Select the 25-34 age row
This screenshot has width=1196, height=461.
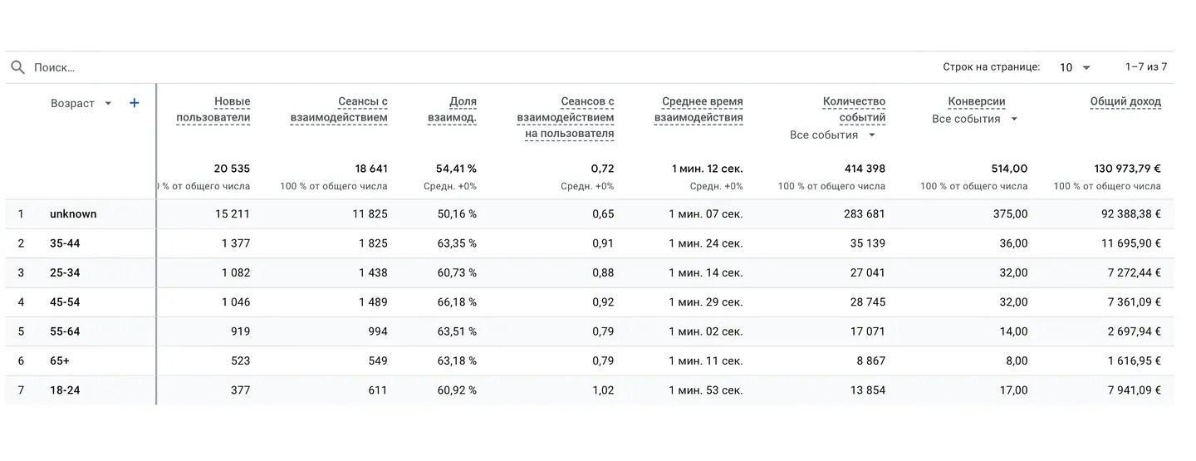(65, 272)
